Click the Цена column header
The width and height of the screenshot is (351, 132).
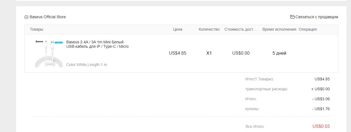pyautogui.click(x=177, y=29)
